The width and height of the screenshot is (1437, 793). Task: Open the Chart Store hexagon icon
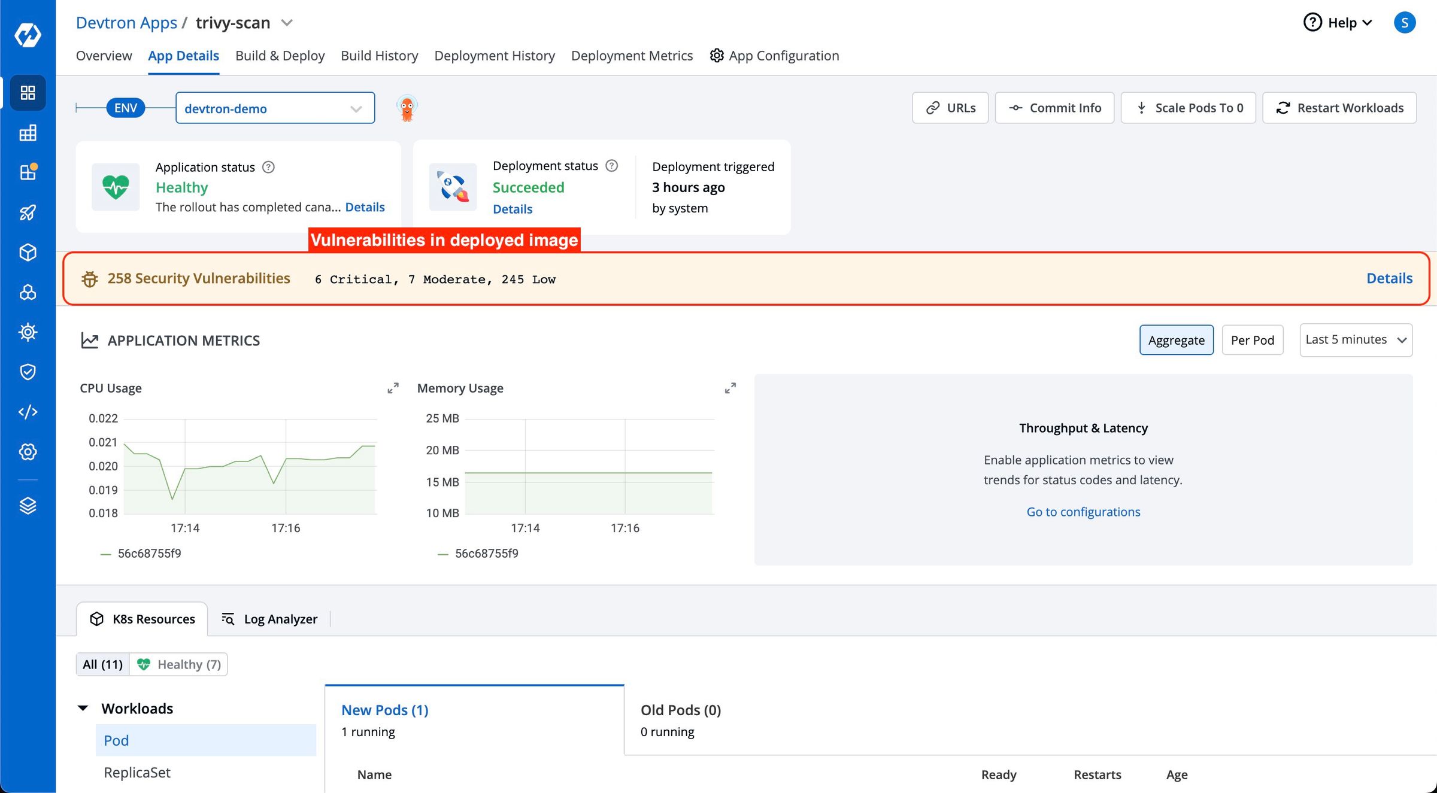point(28,293)
